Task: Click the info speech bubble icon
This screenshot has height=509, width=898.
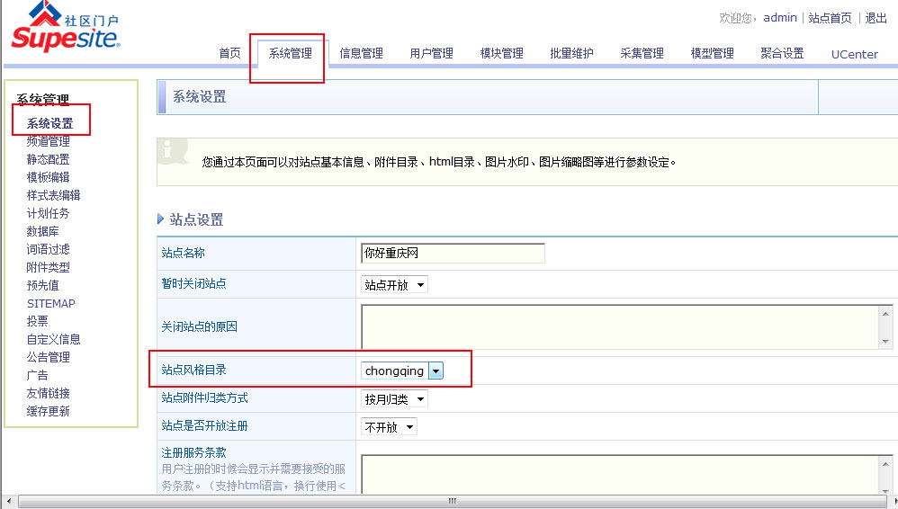Action: click(174, 151)
